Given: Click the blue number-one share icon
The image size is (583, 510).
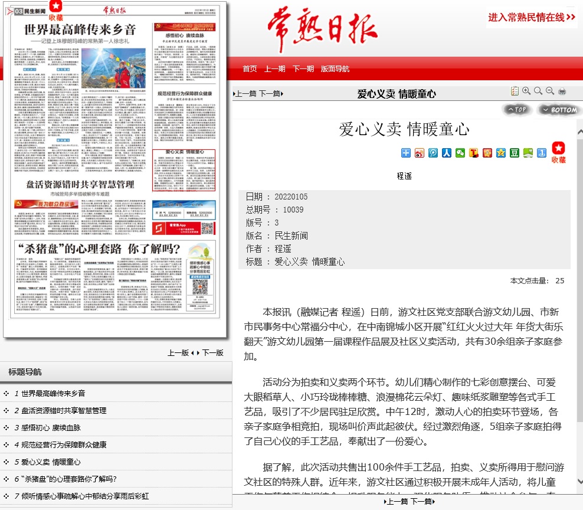Looking at the screenshot, I should click(x=542, y=153).
